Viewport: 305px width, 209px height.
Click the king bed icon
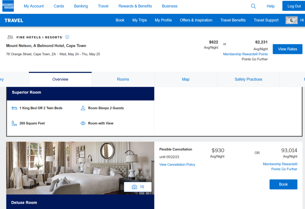click(15, 108)
